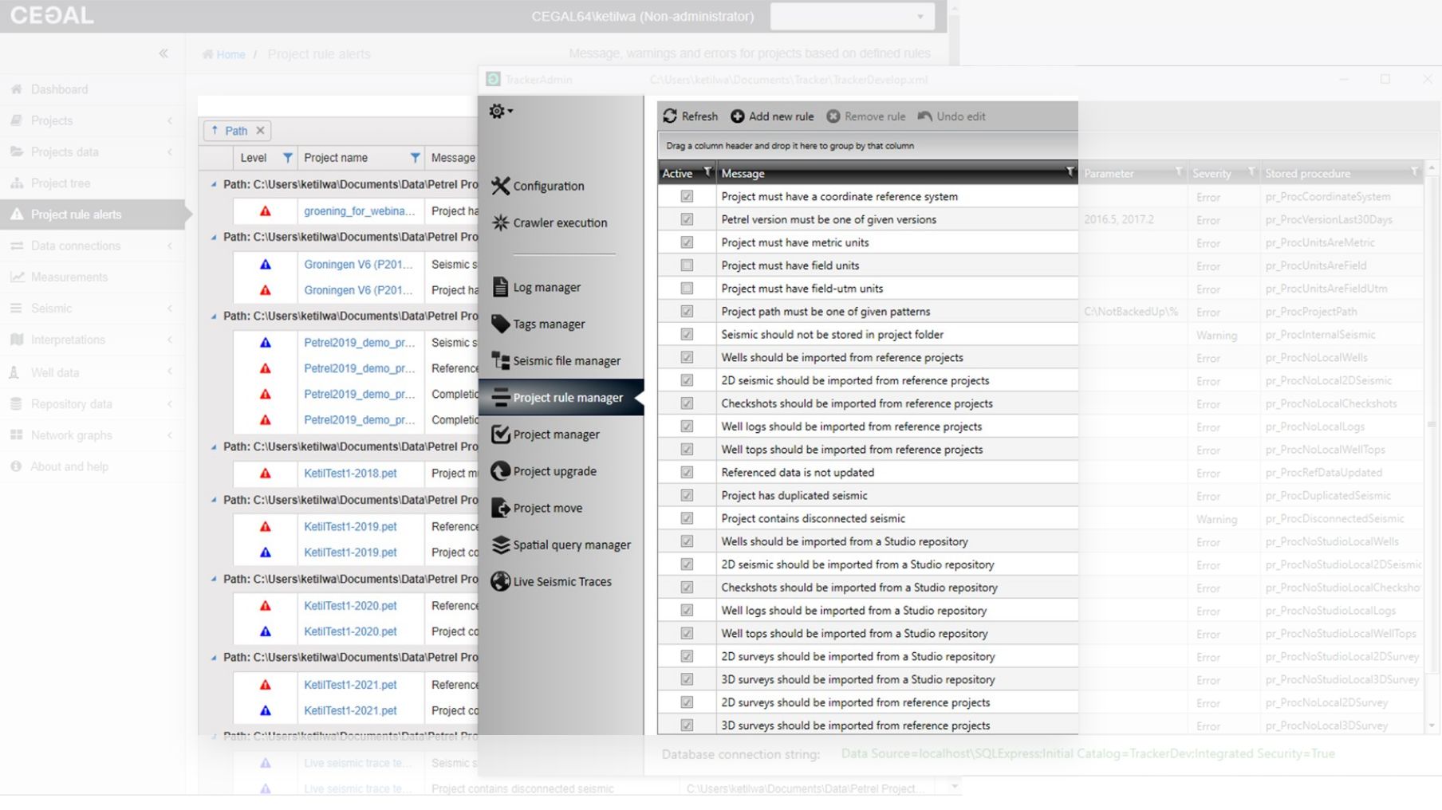This screenshot has height=810, width=1442.
Task: Collapse the first Path group in alerts
Action: tap(214, 184)
